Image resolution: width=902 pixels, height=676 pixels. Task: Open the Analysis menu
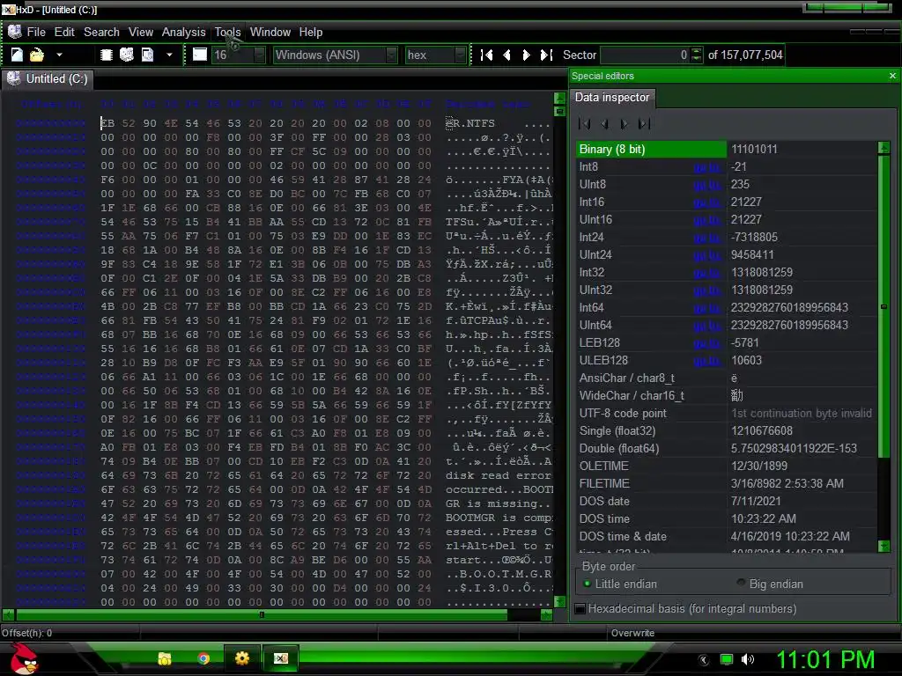183,33
